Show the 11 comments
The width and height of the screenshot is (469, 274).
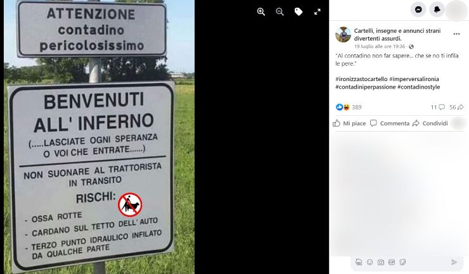point(437,107)
